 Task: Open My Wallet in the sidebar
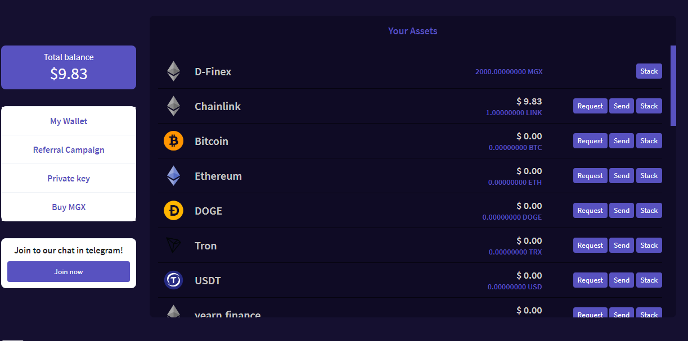(x=69, y=121)
